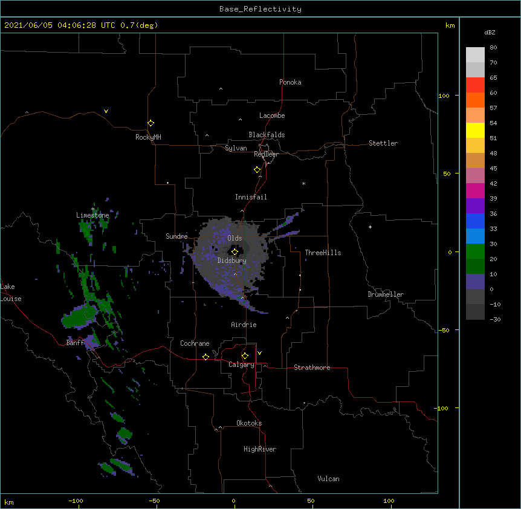Click the Okotoks town label
The width and height of the screenshot is (521, 509).
(249, 423)
